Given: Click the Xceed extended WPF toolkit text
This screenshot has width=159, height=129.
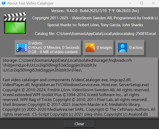Looking at the screenshot, I should click(32, 95).
